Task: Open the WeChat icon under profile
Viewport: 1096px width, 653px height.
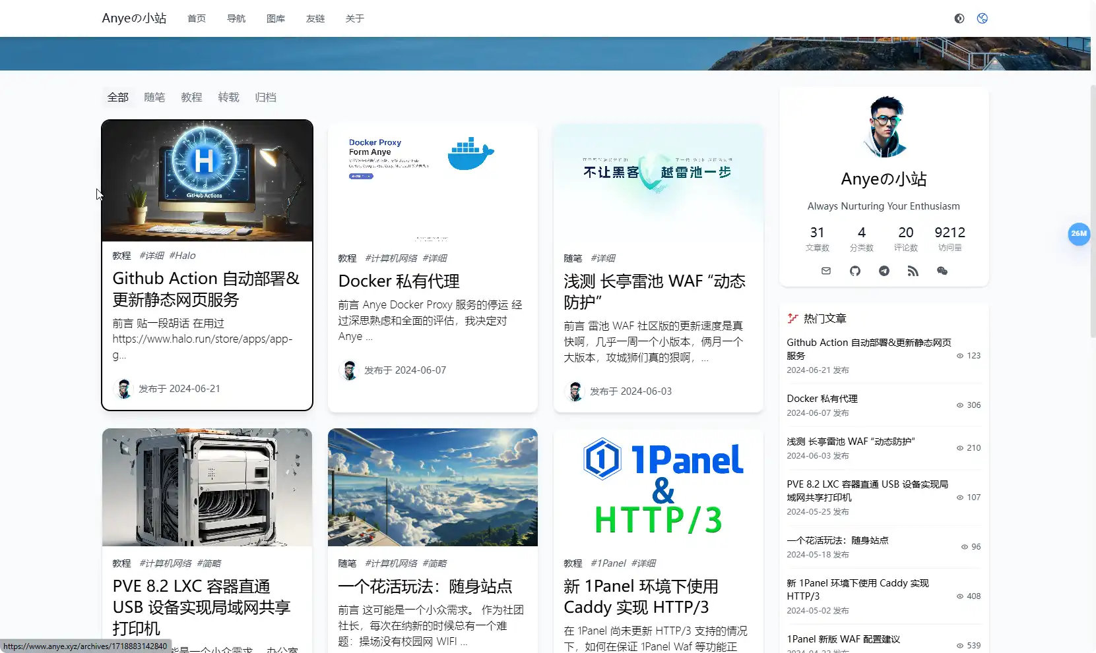Action: (x=942, y=271)
